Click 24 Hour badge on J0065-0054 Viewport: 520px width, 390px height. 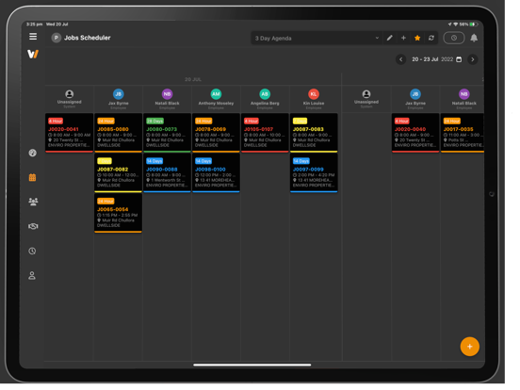coord(106,202)
